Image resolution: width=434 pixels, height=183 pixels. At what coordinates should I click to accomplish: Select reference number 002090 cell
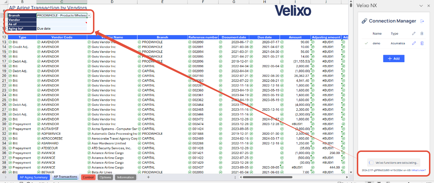203,42
